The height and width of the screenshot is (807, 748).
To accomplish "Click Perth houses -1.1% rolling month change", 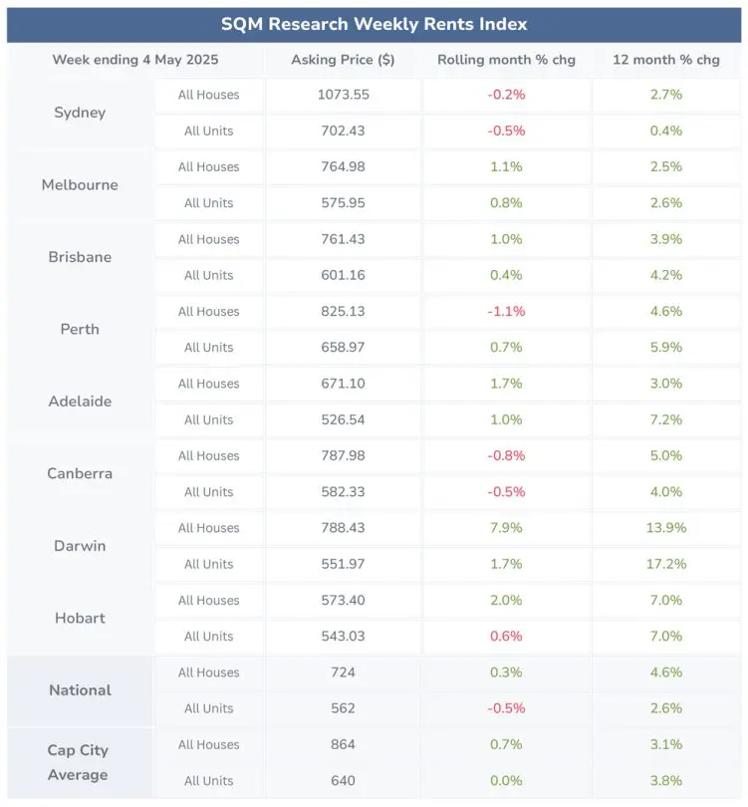I will pos(506,312).
